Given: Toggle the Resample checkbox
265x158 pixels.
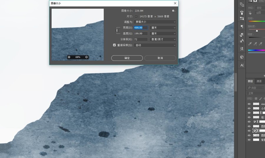Looking at the screenshot, I should click(115, 45).
